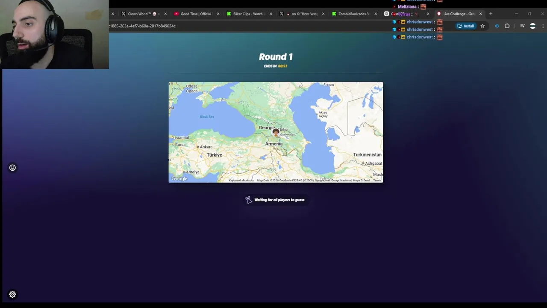Open the browser profile avatar icon

coord(532,26)
